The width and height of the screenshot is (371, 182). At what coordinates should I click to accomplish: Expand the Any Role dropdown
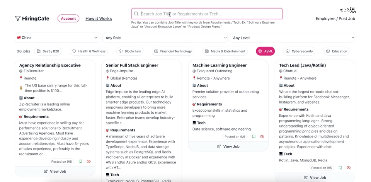(x=165, y=37)
